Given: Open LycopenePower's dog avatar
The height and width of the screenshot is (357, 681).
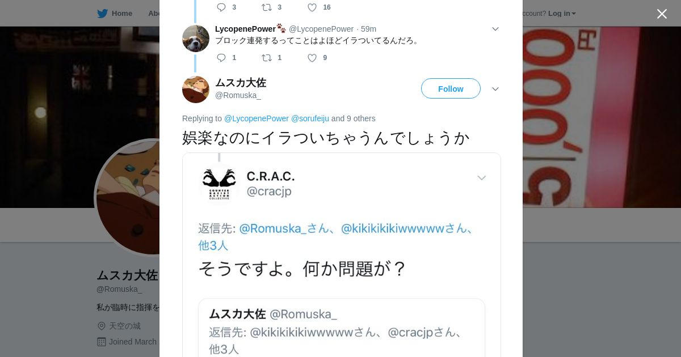Looking at the screenshot, I should coord(196,39).
